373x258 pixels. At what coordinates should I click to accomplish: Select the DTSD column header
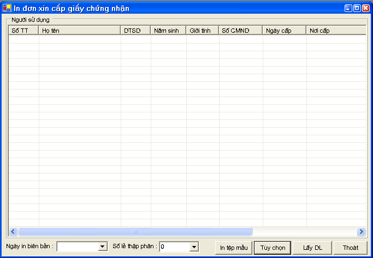135,31
